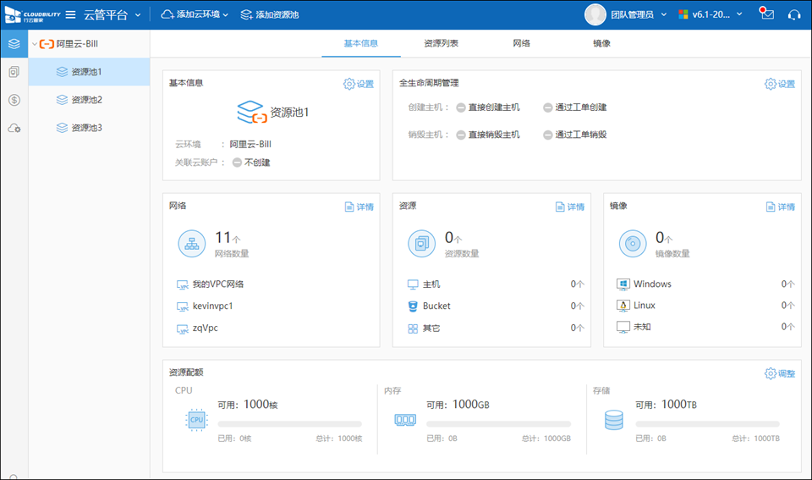Click the team admin user avatar
Image resolution: width=812 pixels, height=480 pixels.
pyautogui.click(x=595, y=14)
